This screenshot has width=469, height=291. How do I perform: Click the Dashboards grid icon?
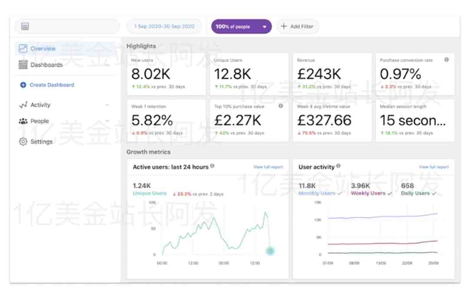[x=23, y=65]
